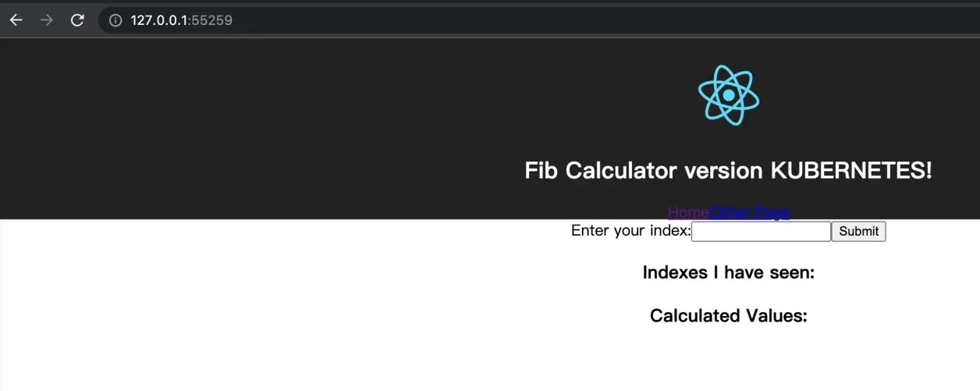Click the 127.0.0.1 host text in URL
This screenshot has width=980, height=391.
click(159, 20)
